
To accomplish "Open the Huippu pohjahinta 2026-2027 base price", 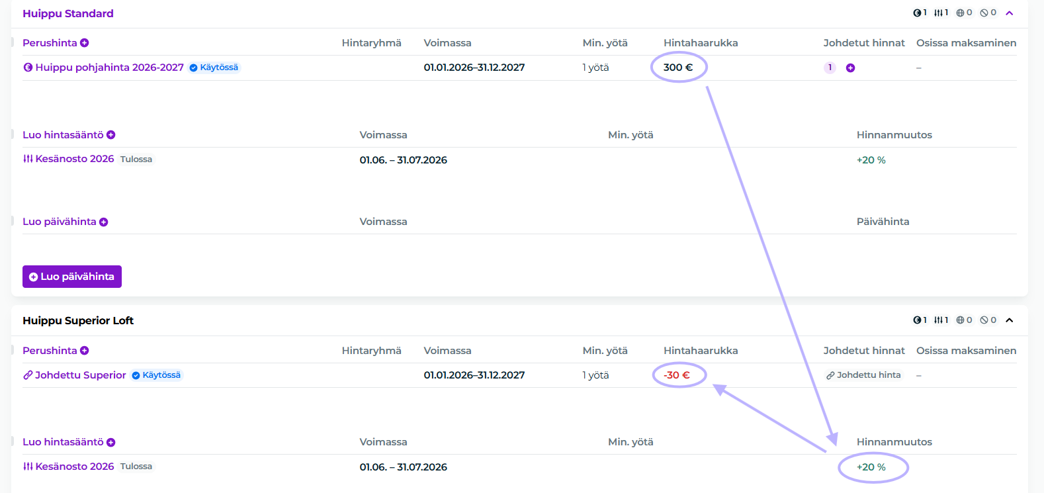I will pyautogui.click(x=109, y=67).
